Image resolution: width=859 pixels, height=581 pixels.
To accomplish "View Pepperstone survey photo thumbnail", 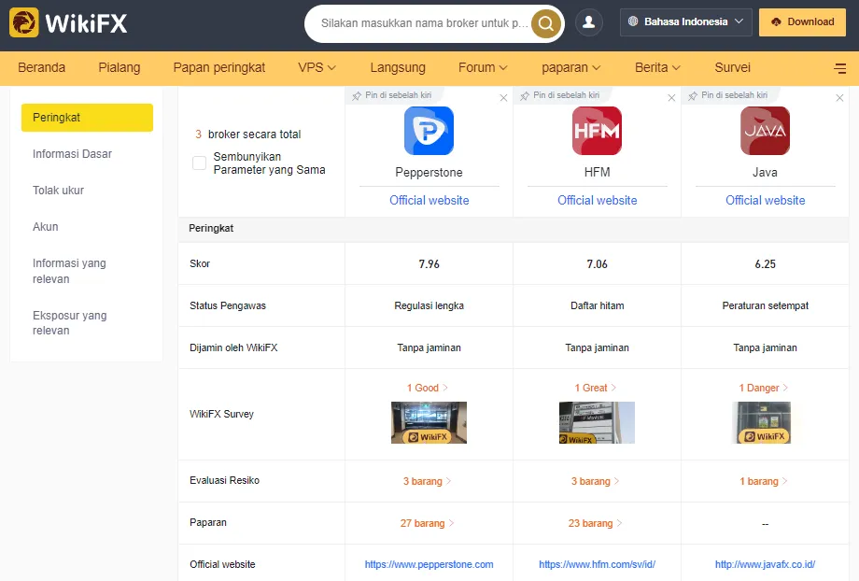I will pos(429,422).
